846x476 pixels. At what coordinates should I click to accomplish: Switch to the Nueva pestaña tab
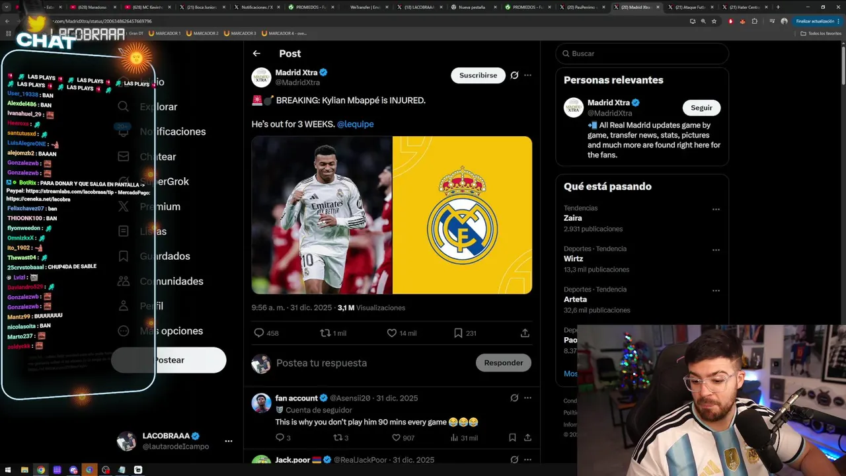pos(472,7)
